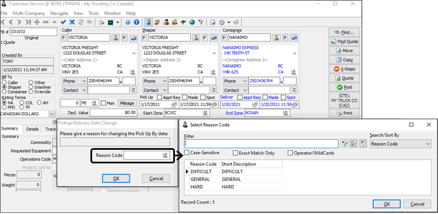Expand Consignee address dropdown chevron
438x214 pixels.
[x=294, y=53]
